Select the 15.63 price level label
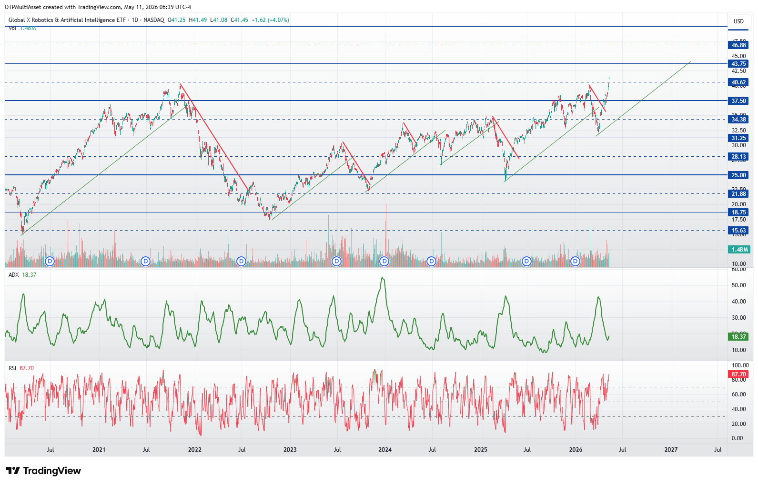This screenshot has width=758, height=485. 738,231
